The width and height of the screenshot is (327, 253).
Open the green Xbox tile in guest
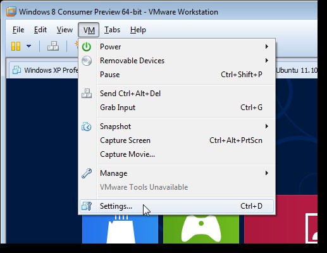[201, 229]
